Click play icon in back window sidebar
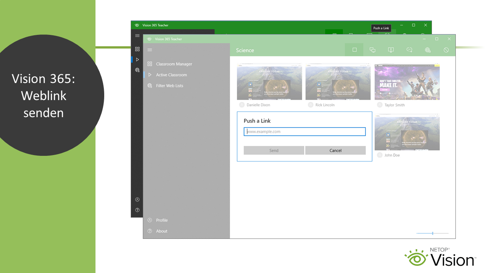The image size is (485, 273). (x=137, y=60)
